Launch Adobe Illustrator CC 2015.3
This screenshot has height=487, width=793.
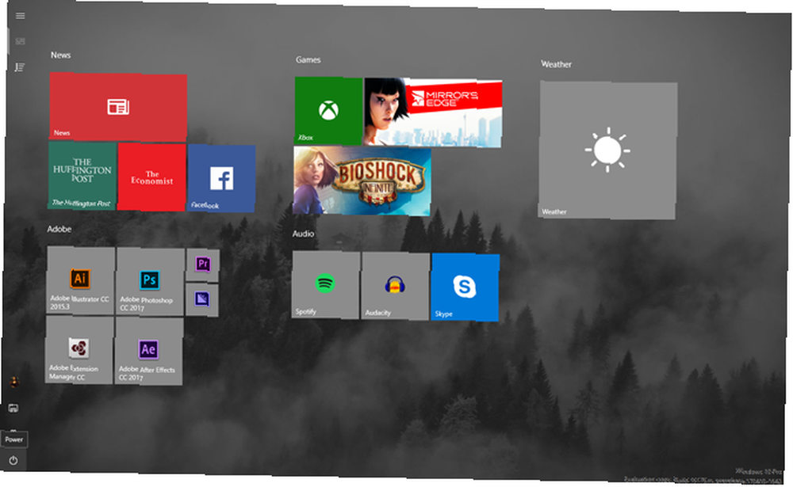click(x=80, y=280)
